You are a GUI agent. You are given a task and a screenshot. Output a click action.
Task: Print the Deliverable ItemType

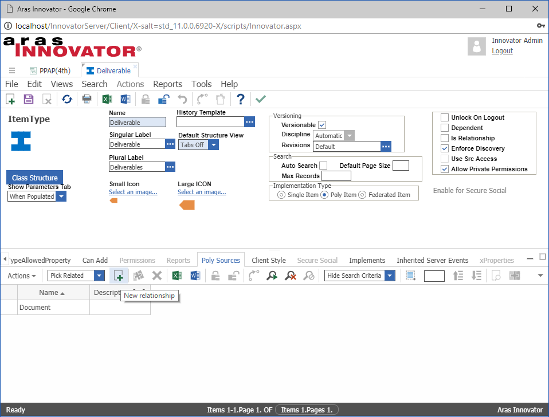pyautogui.click(x=87, y=99)
